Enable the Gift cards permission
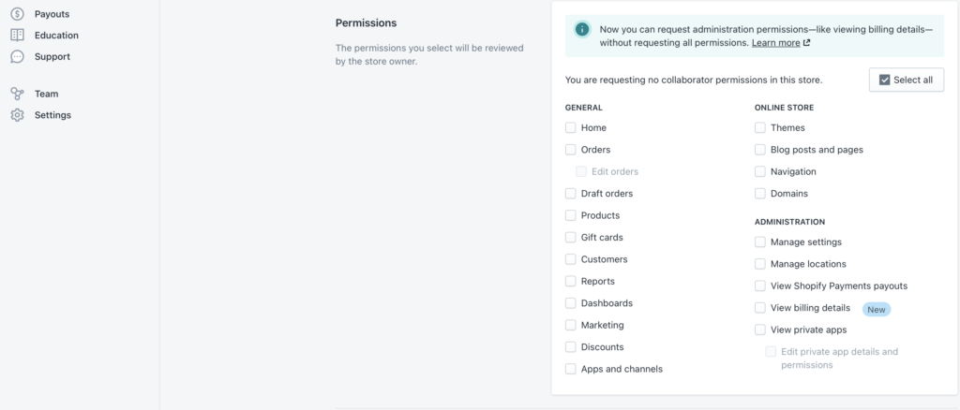This screenshot has width=960, height=410. pyautogui.click(x=571, y=237)
